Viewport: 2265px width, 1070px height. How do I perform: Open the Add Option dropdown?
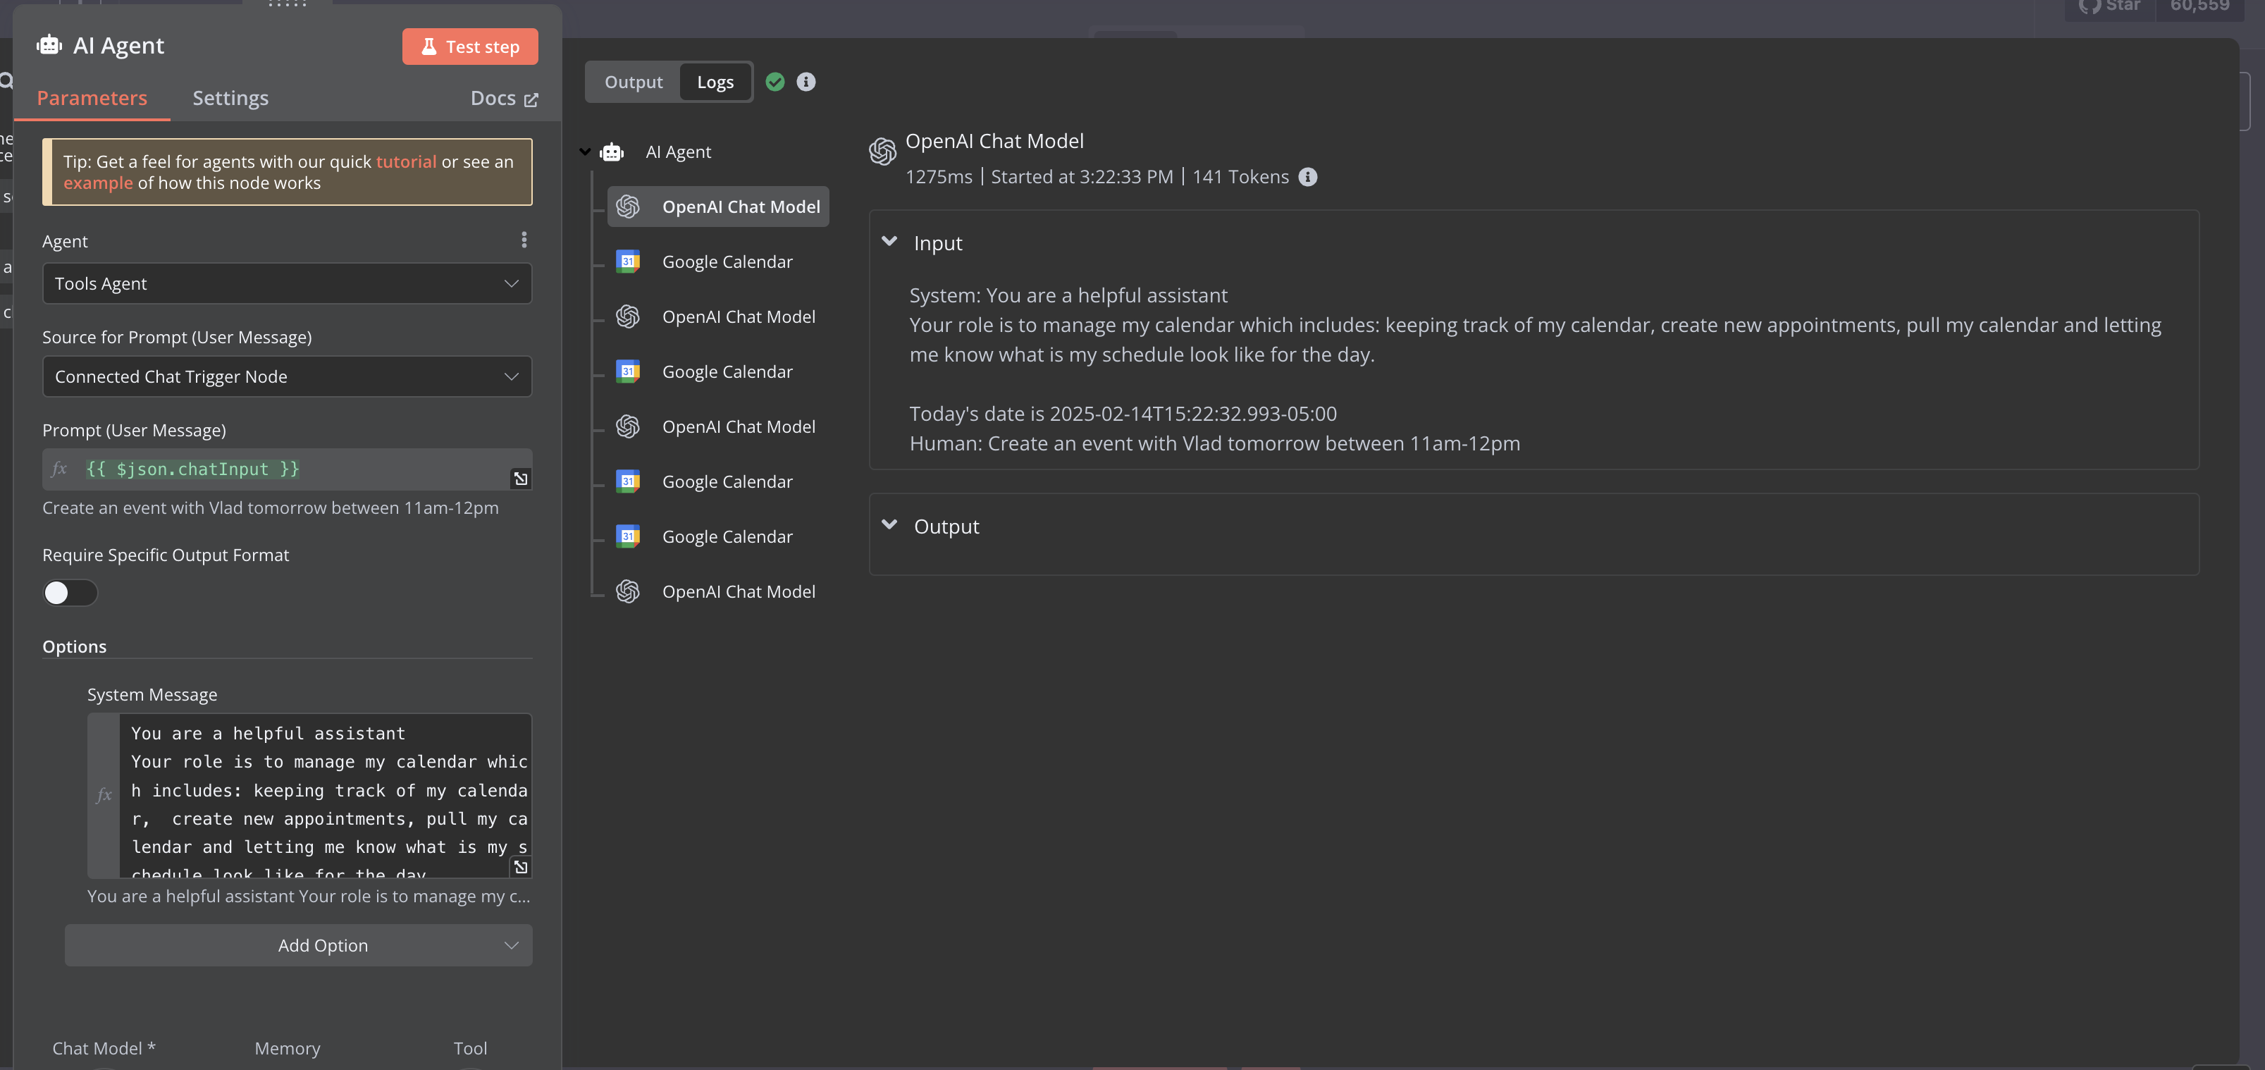[298, 945]
